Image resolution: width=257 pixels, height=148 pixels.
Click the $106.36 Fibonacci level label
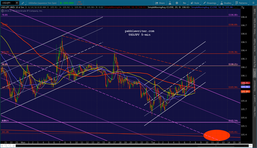point(233,52)
